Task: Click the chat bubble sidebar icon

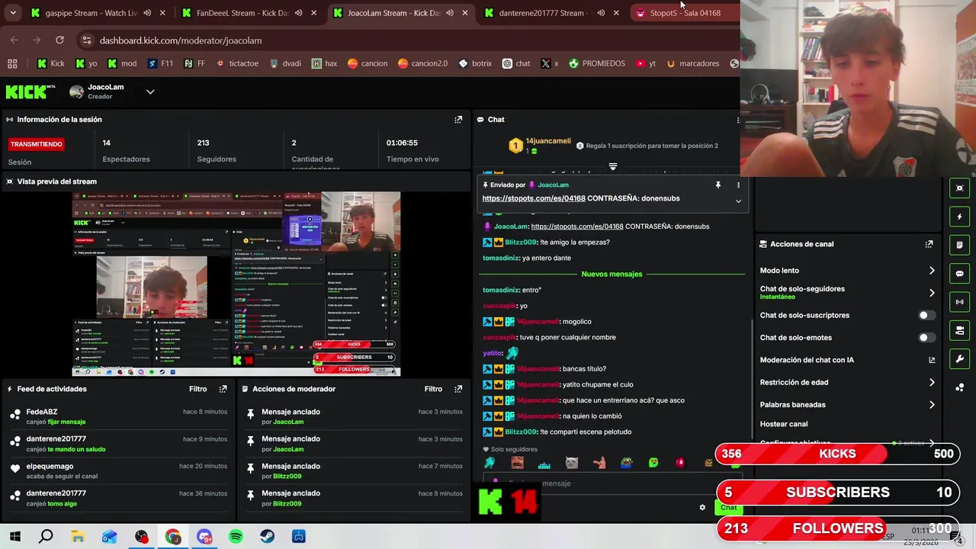Action: (959, 273)
